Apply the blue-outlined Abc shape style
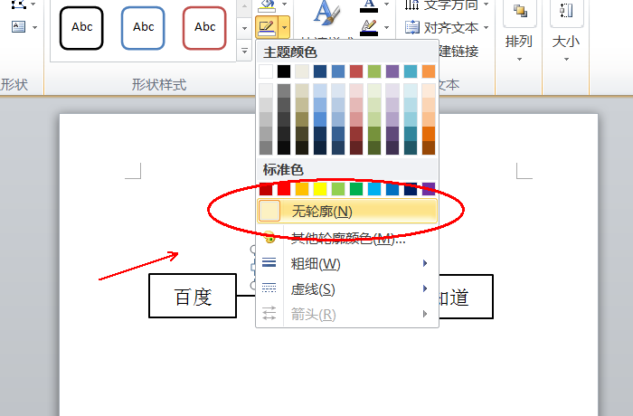This screenshot has width=633, height=416. click(x=143, y=28)
